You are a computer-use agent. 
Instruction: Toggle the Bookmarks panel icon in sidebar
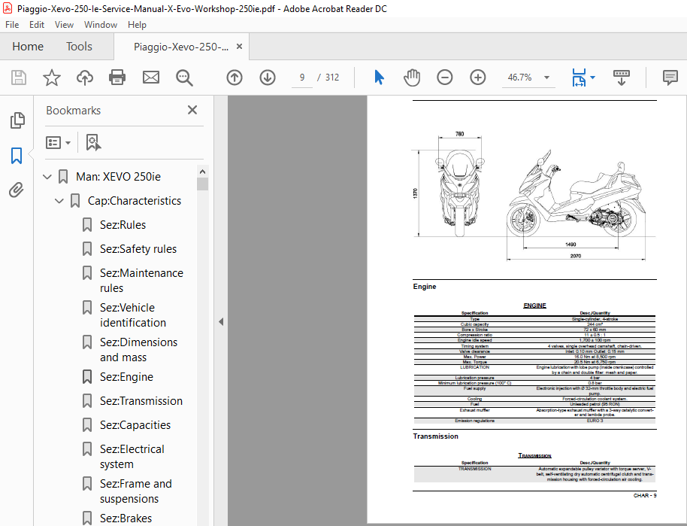pyautogui.click(x=17, y=155)
